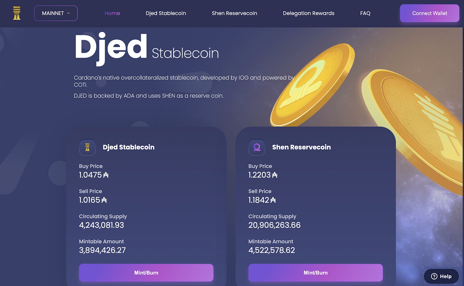Click the ADA symbol beside Djed sell price
The width and height of the screenshot is (464, 286).
[104, 200]
